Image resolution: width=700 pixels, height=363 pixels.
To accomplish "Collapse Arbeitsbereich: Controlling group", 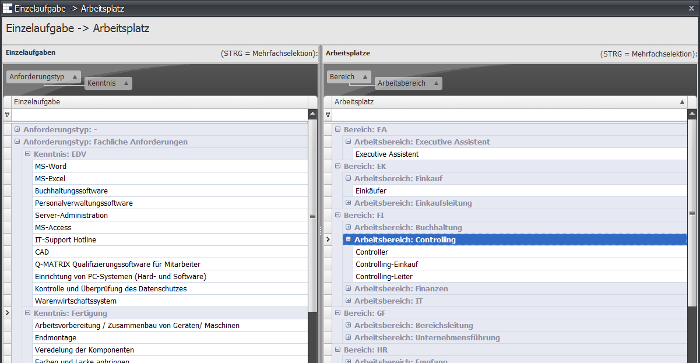I will tap(349, 239).
